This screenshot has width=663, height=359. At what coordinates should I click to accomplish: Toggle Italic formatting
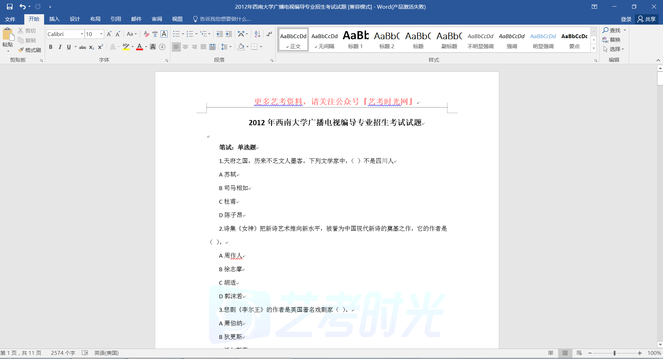tap(60, 47)
